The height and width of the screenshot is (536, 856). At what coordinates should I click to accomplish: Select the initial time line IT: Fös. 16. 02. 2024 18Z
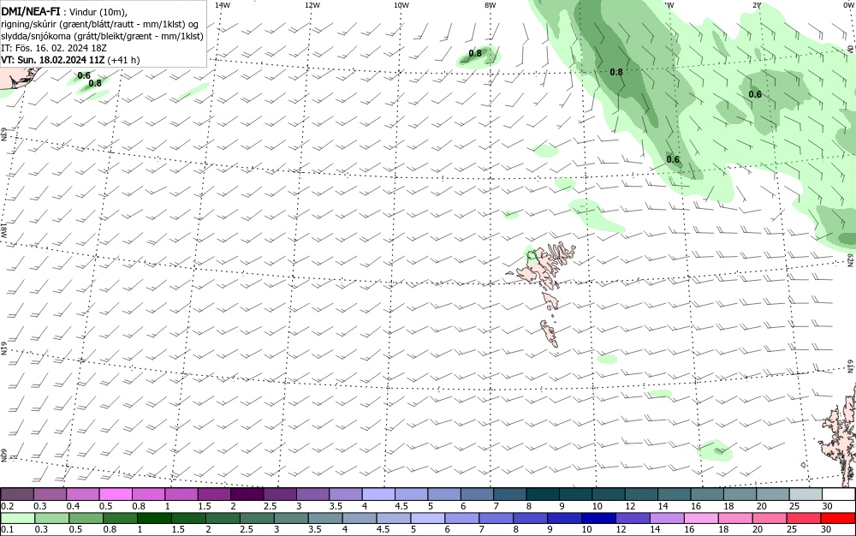pos(54,48)
